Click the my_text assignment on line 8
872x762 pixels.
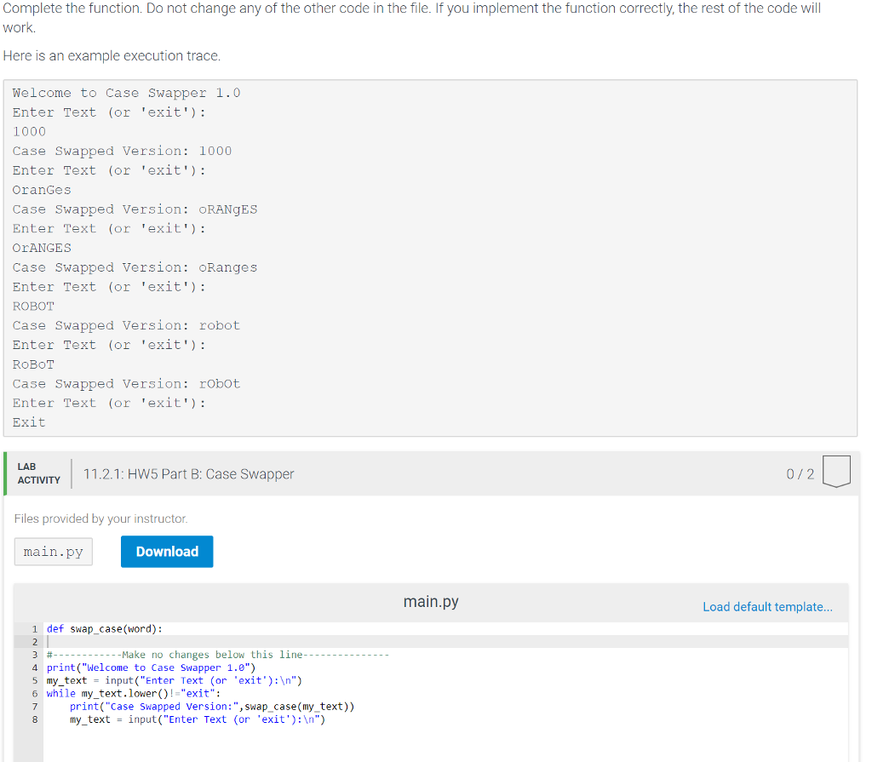[x=196, y=719]
